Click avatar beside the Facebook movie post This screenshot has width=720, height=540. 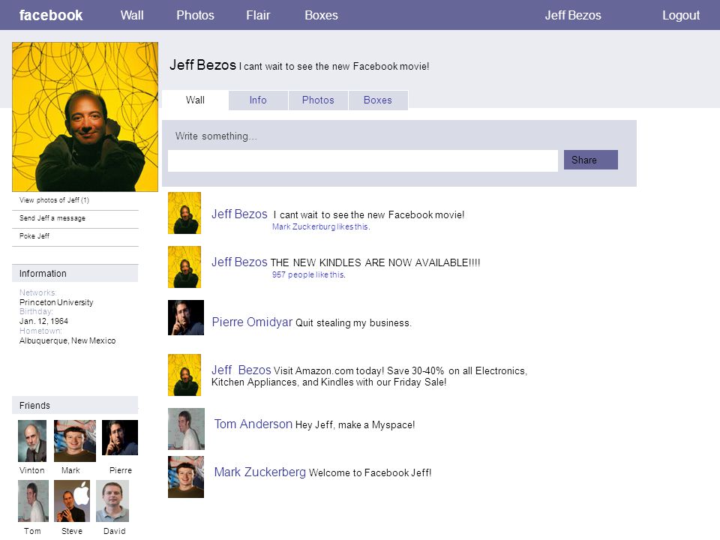point(184,213)
